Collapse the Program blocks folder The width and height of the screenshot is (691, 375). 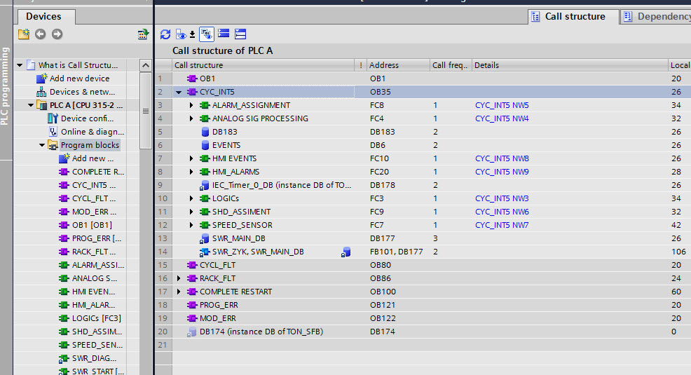tap(41, 145)
